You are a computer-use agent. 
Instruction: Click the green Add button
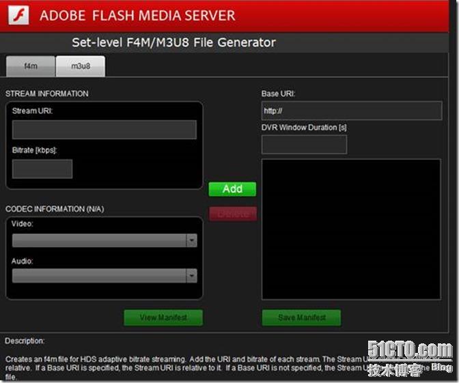[x=232, y=189]
